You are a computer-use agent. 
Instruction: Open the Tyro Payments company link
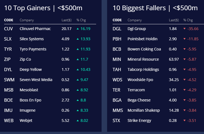point(33,49)
